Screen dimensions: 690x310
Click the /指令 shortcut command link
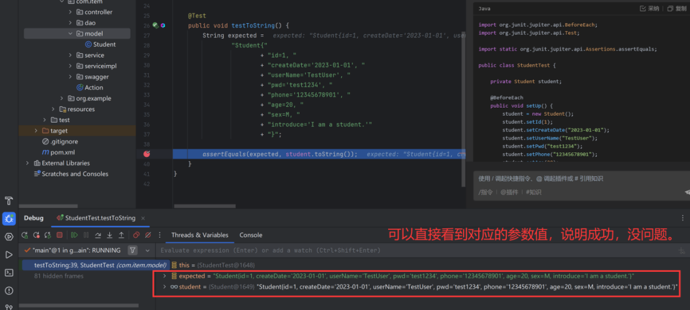[486, 192]
